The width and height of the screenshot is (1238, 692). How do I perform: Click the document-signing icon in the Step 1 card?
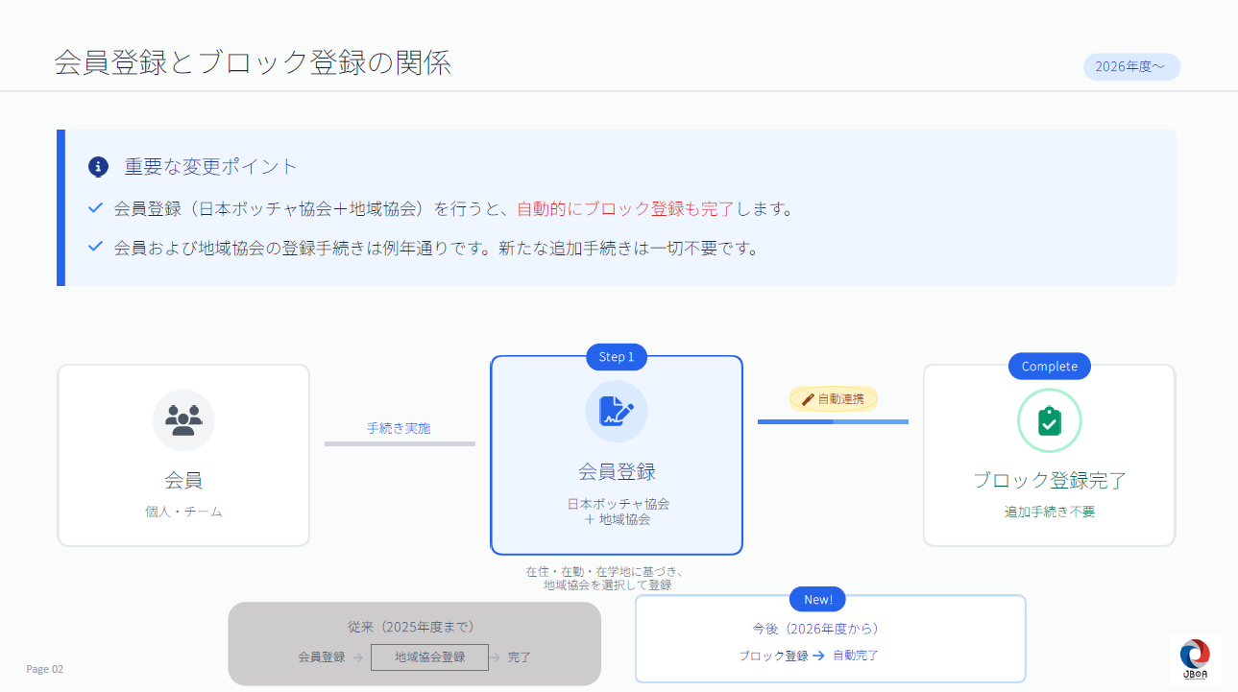coord(617,412)
